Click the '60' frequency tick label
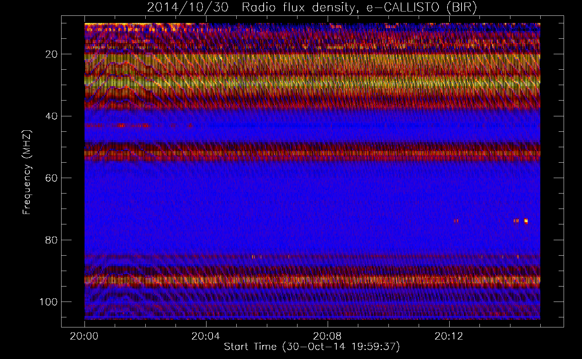This screenshot has height=359, width=582. (52, 178)
